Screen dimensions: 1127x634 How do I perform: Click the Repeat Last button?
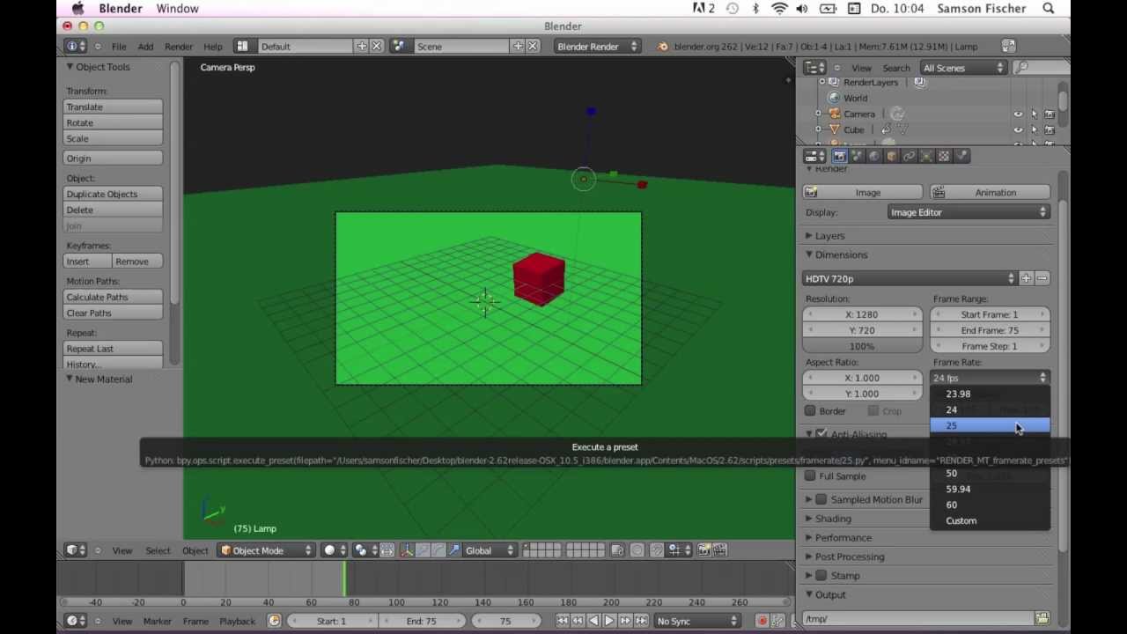pos(113,350)
